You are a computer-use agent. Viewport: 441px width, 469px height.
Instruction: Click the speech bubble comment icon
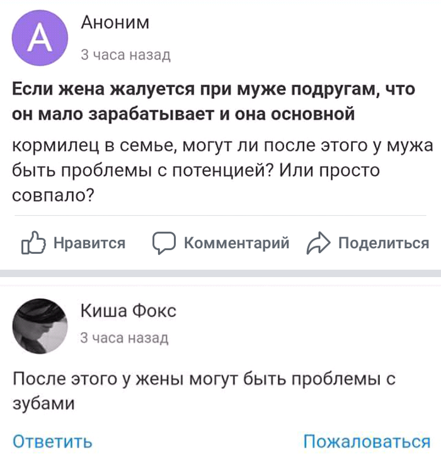[163, 244]
